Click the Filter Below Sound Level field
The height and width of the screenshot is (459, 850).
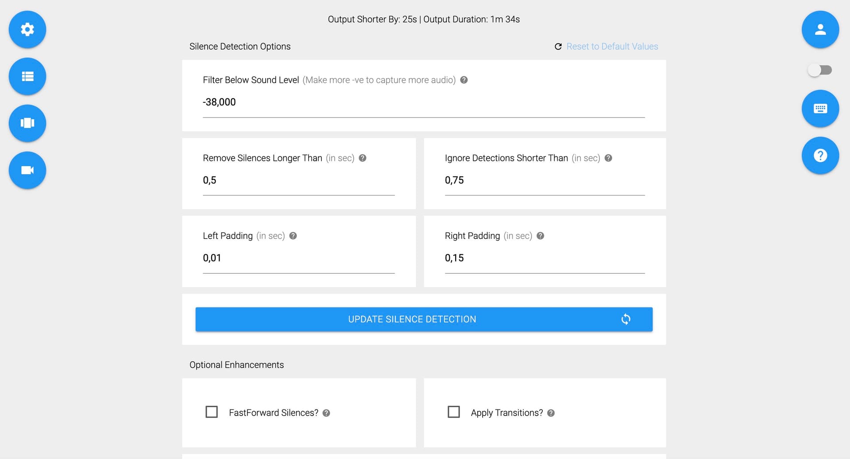[423, 102]
